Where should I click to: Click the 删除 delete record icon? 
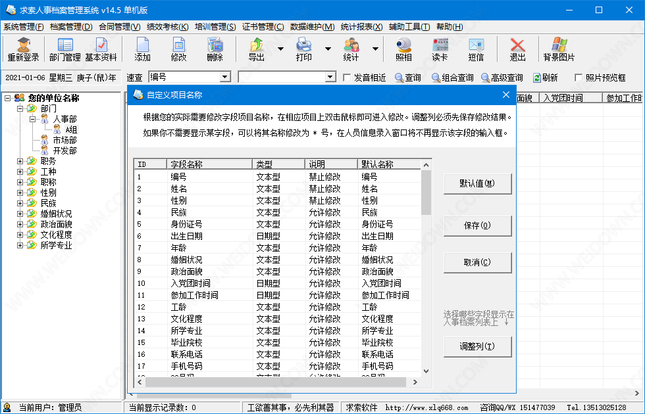pyautogui.click(x=215, y=49)
